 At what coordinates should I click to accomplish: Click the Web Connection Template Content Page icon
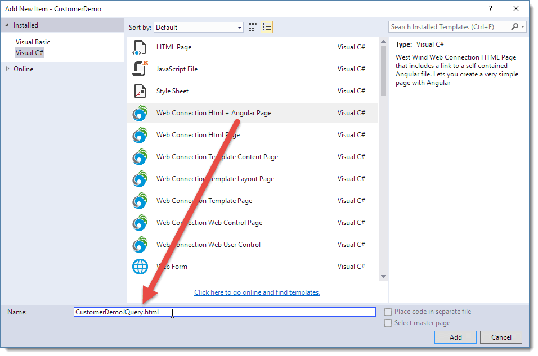pos(140,157)
